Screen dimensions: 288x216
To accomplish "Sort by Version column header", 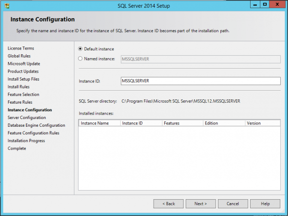I will pyautogui.click(x=263, y=123).
